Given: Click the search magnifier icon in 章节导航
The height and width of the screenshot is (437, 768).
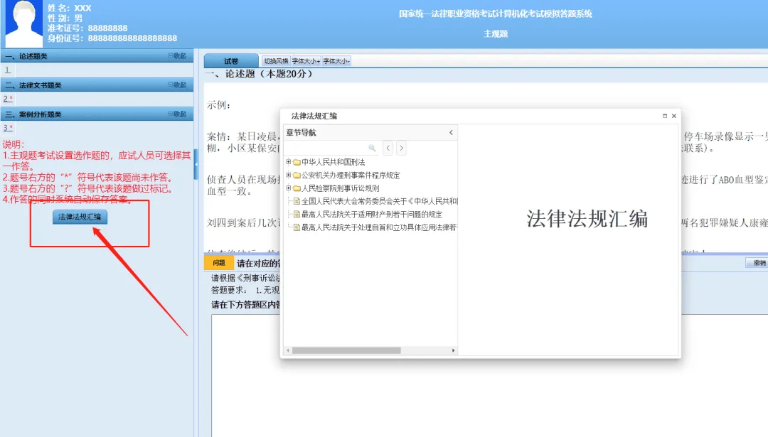Looking at the screenshot, I should 372,148.
